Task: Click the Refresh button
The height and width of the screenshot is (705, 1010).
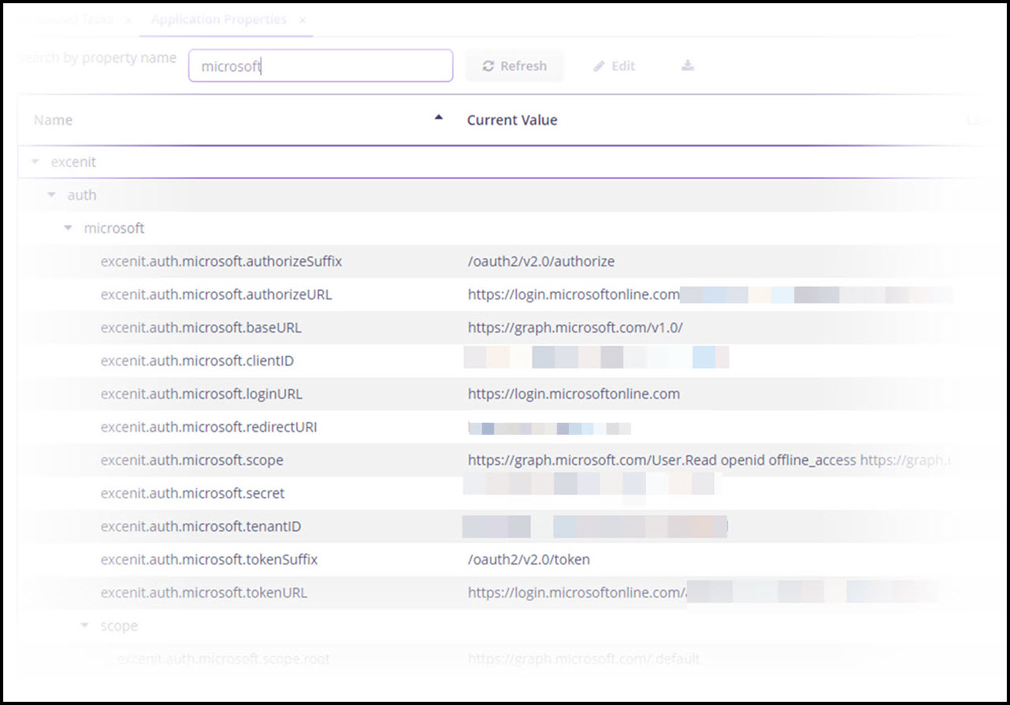Action: (x=514, y=66)
